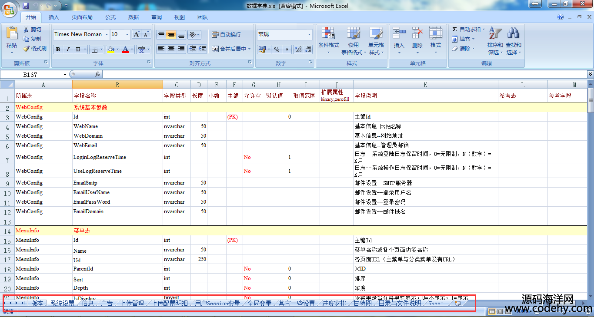Open the Name Box dropdown arrow
Viewport: 594px width, 317px height.
[65, 75]
